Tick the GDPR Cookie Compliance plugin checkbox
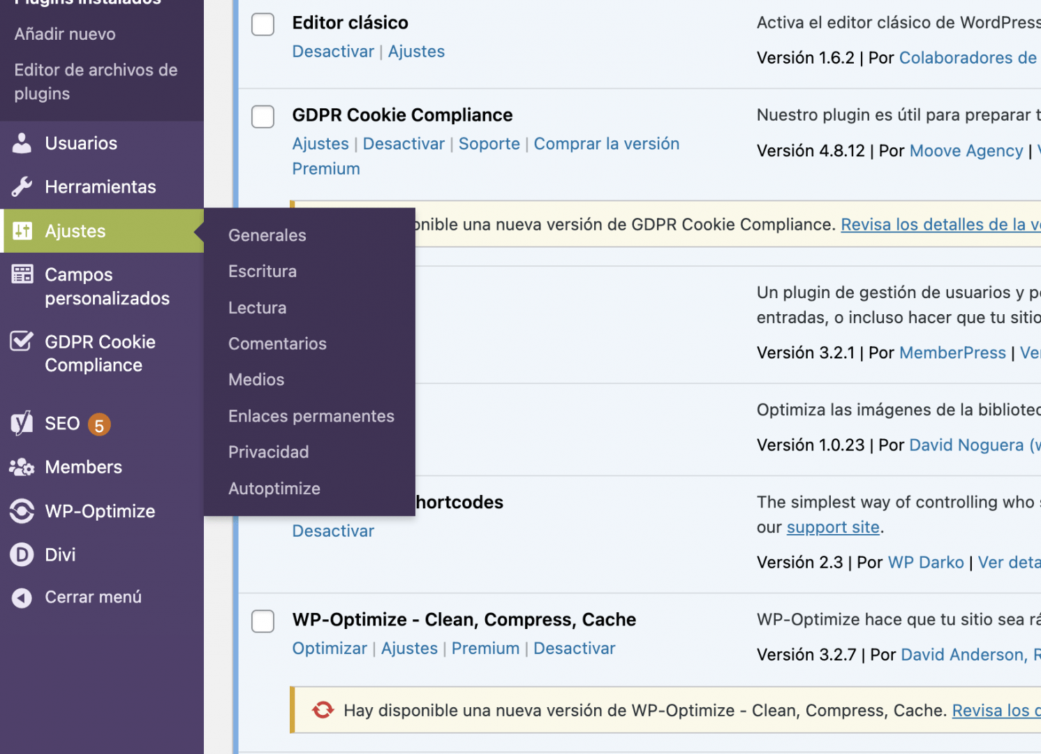1041x754 pixels. pos(263,117)
